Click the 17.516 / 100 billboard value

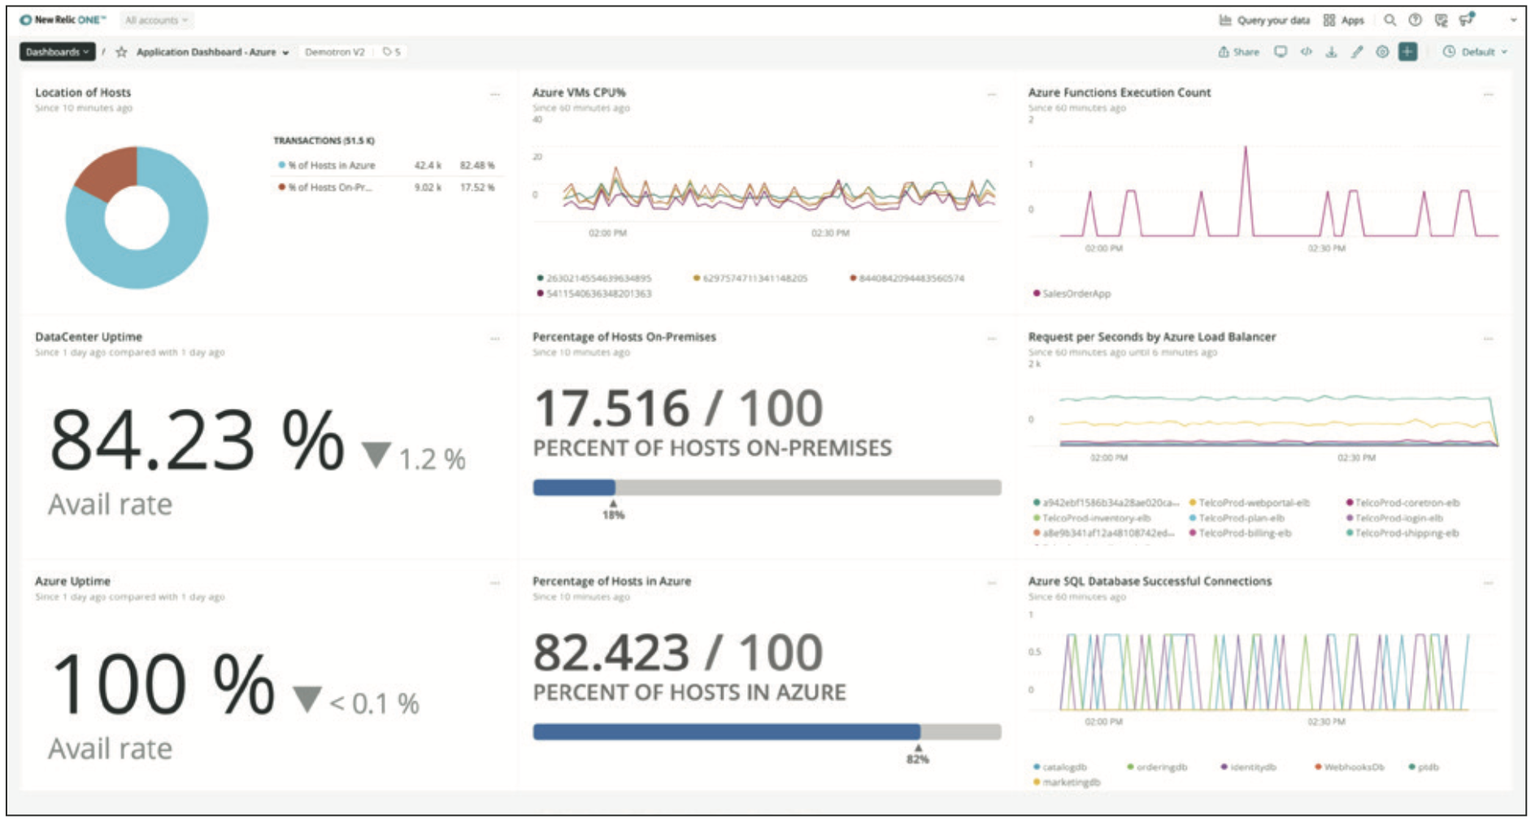pos(678,408)
